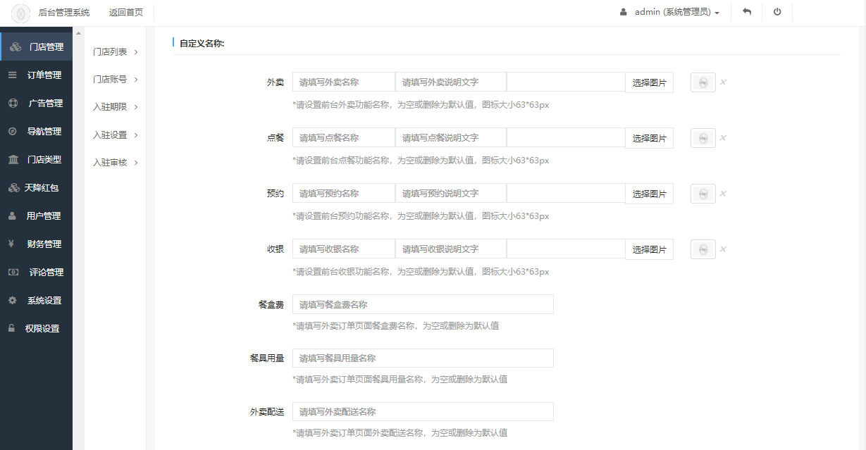The height and width of the screenshot is (450, 866).
Task: Click the 评论管理 money icon
Action: coord(13,272)
